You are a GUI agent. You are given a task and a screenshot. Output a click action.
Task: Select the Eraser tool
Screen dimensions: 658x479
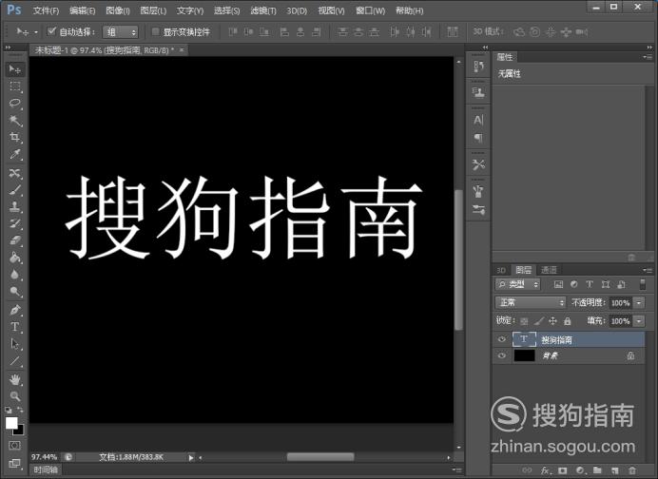coord(15,240)
